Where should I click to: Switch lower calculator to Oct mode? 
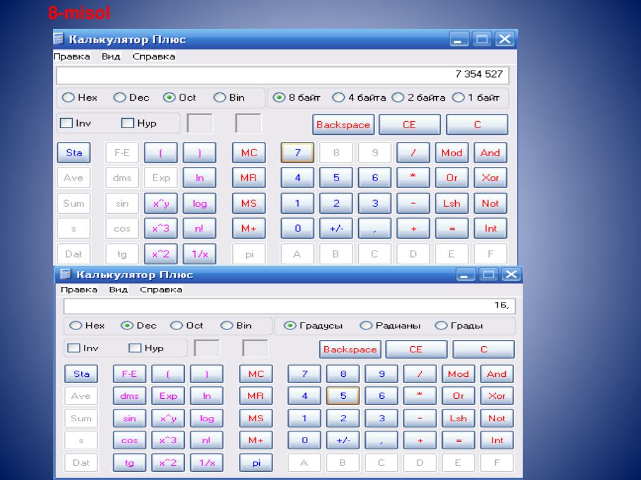click(x=177, y=326)
